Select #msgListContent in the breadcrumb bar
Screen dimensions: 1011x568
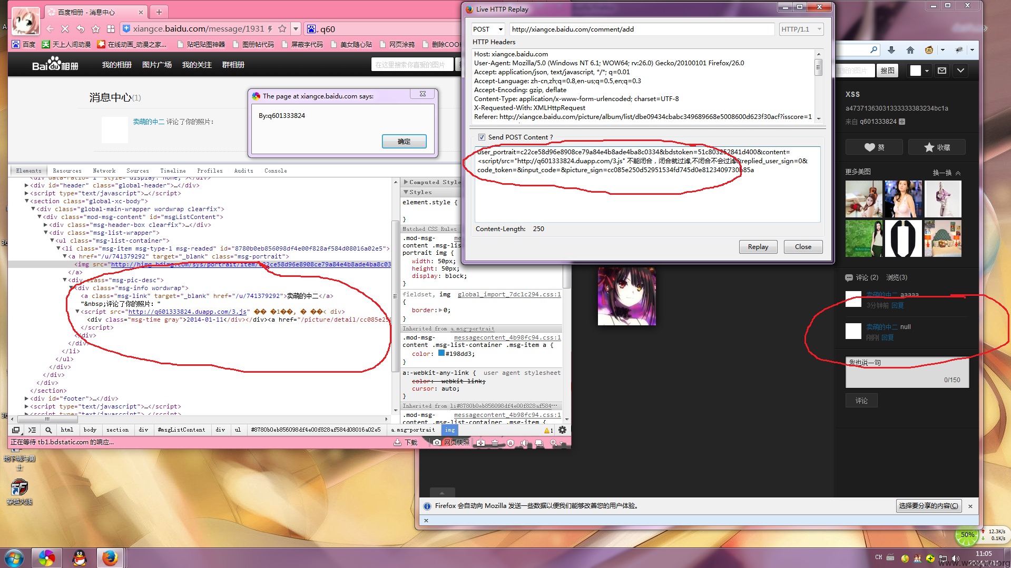[x=181, y=430]
